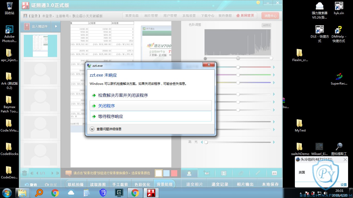Pick the red background color swatch
The width and height of the screenshot is (353, 198).
[174, 173]
